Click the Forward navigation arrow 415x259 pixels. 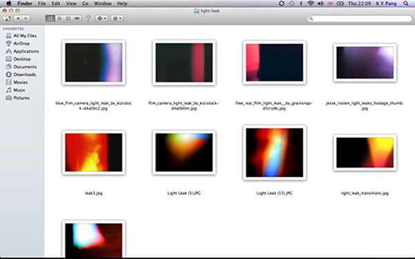tap(26, 19)
